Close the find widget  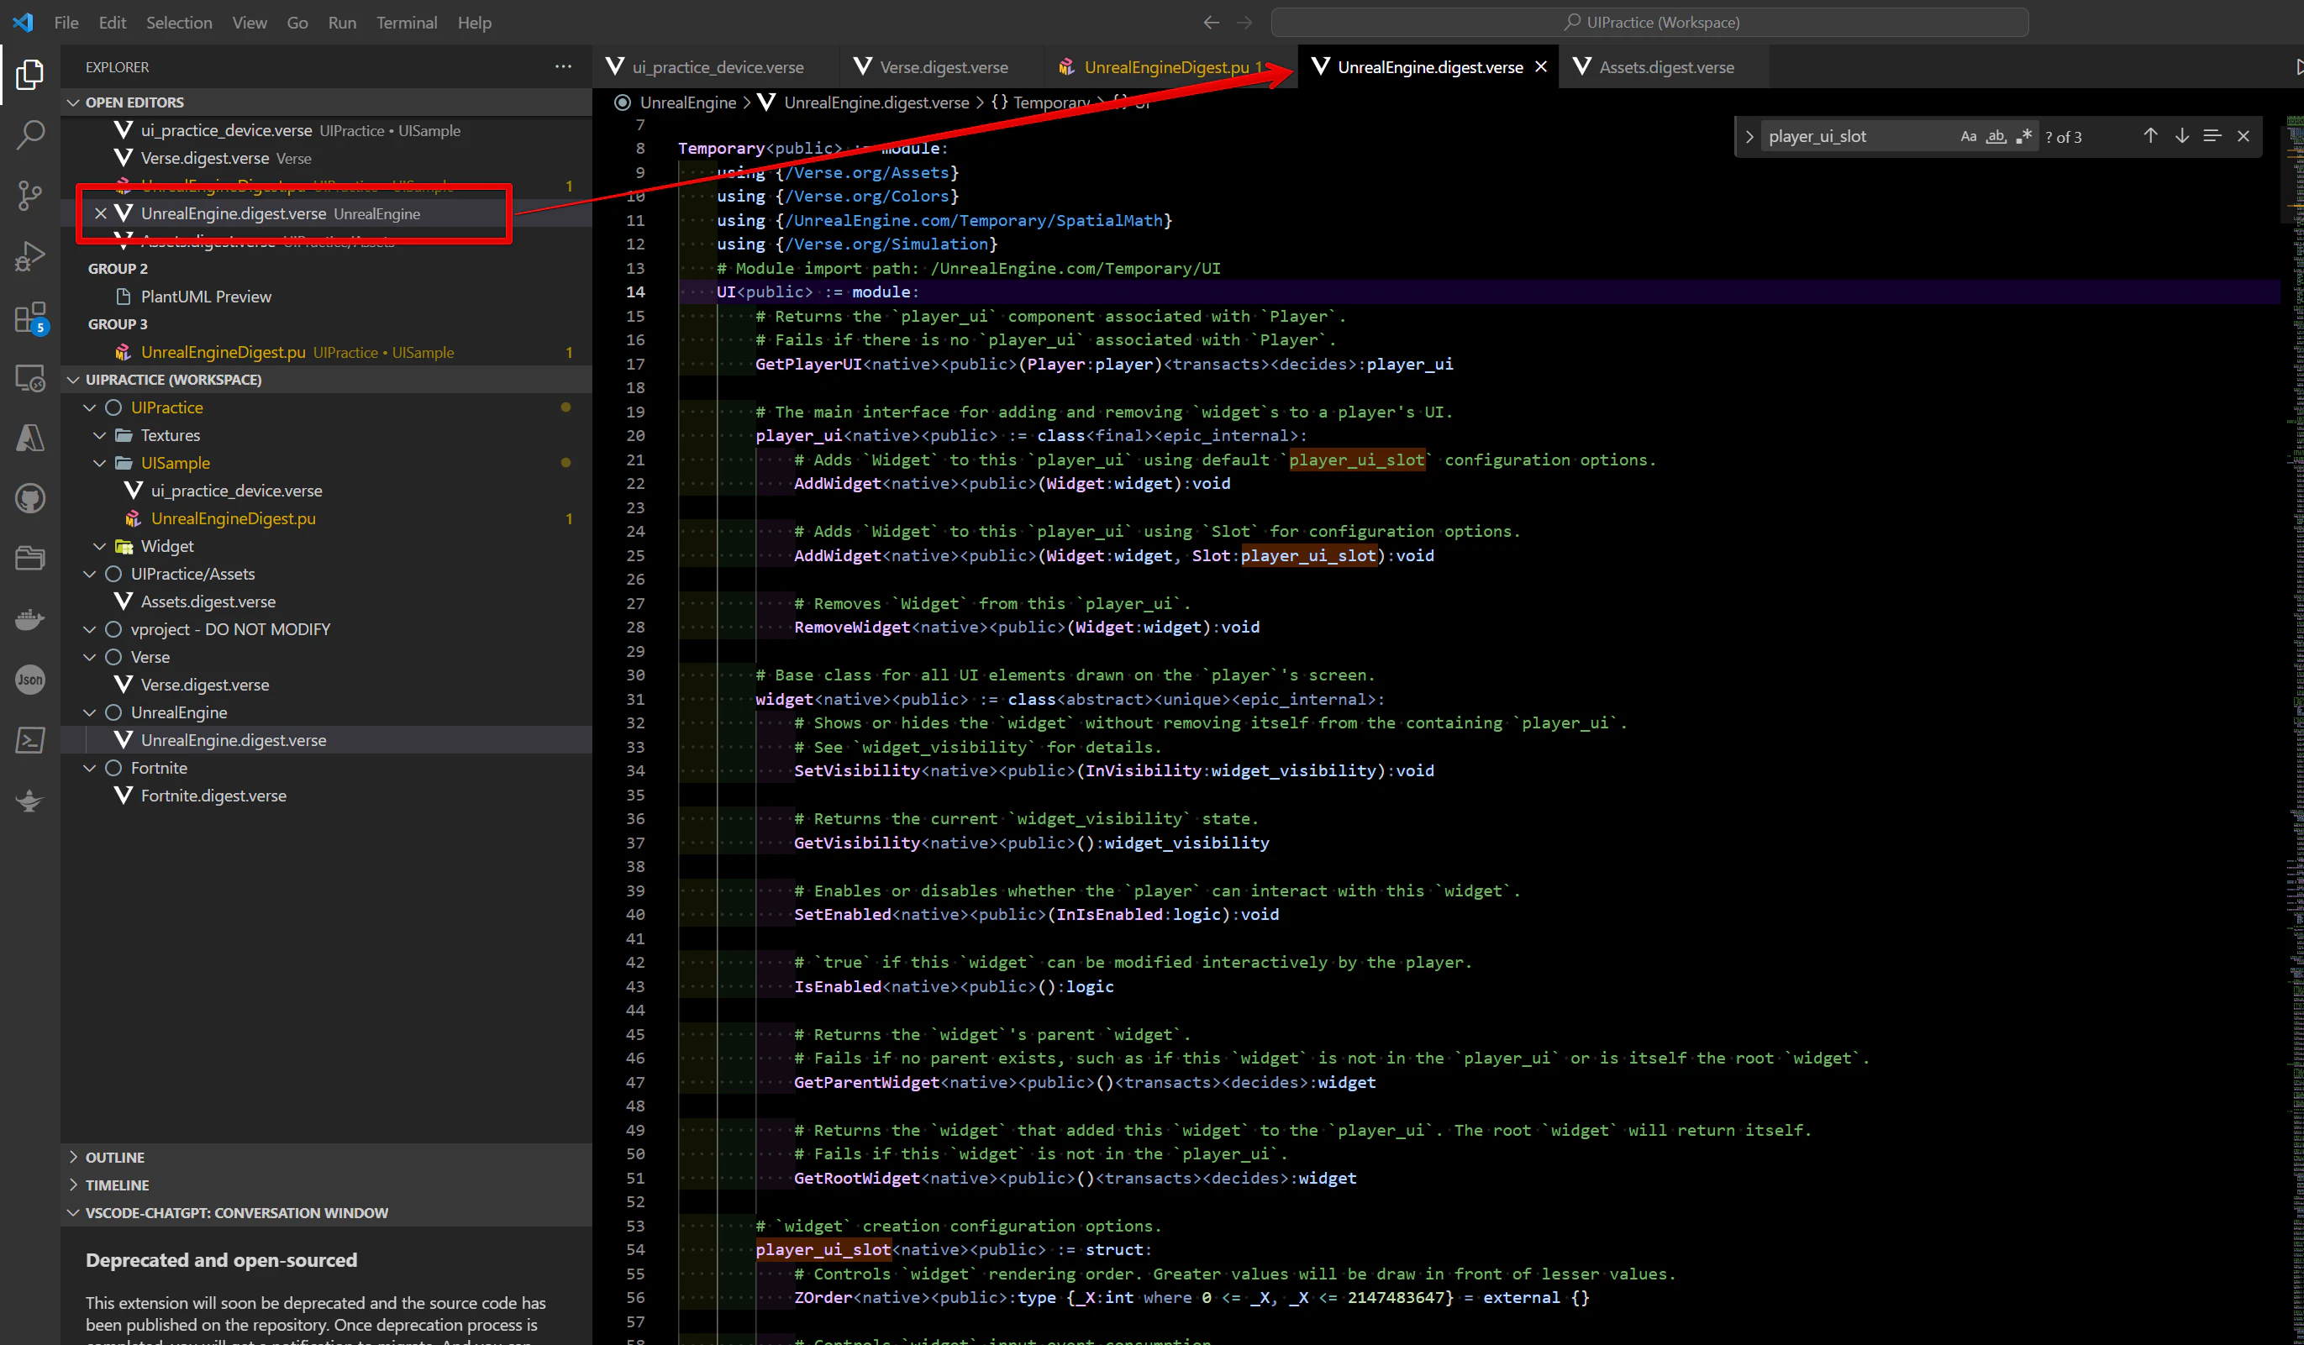[2243, 136]
